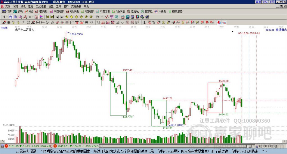
Task: Select the hand pan tool
Action: [x=97, y=17]
